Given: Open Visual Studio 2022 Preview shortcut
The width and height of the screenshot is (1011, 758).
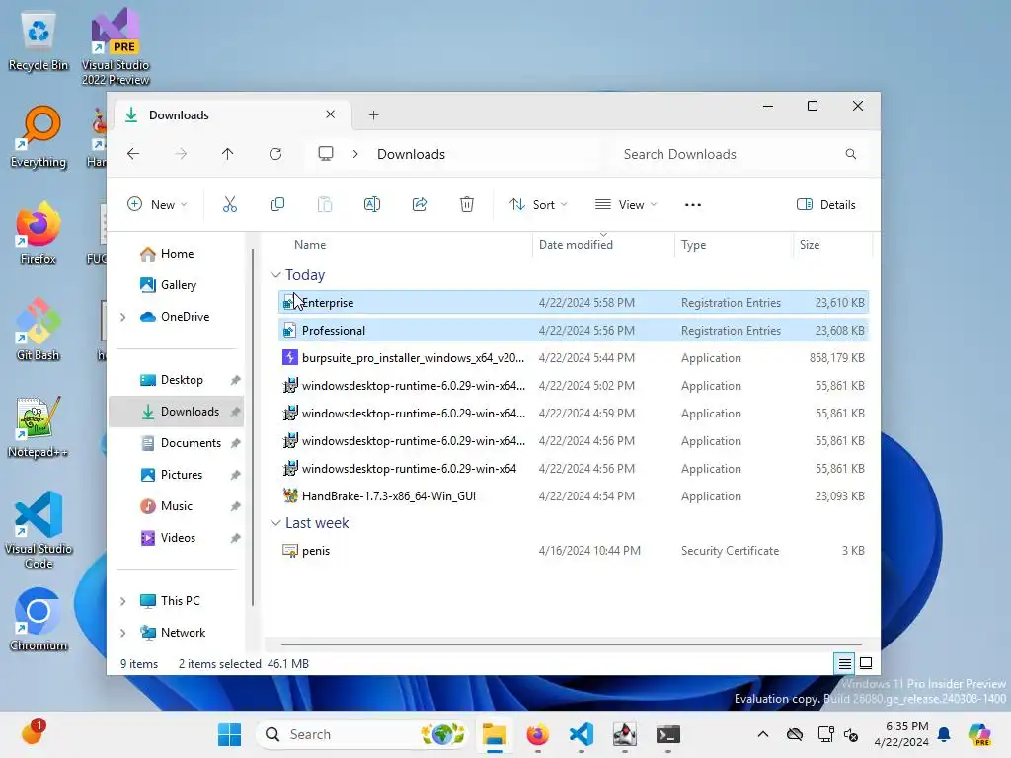Looking at the screenshot, I should tap(116, 47).
